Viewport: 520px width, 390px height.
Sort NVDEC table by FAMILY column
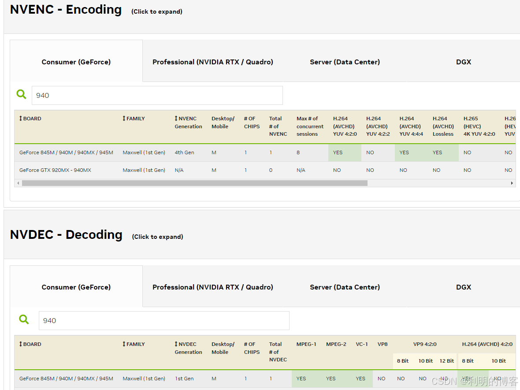[x=134, y=344]
